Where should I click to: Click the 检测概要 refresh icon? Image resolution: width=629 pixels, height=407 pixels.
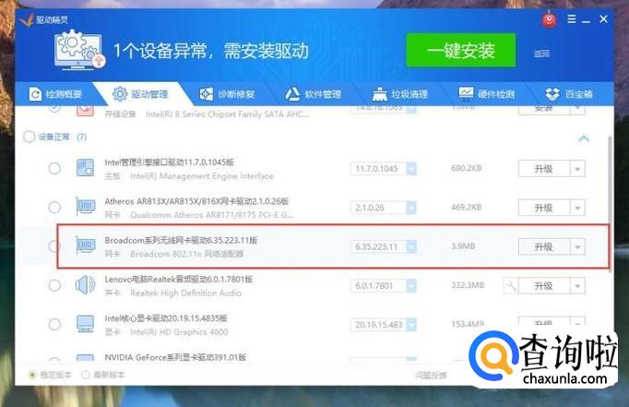coord(35,94)
